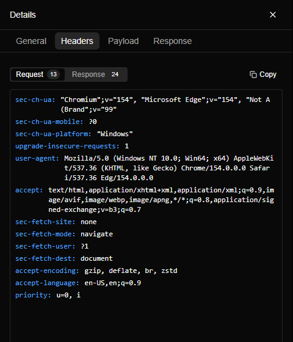This screenshot has width=293, height=342.
Task: Click the u=0, i priority value
Action: click(x=68, y=296)
